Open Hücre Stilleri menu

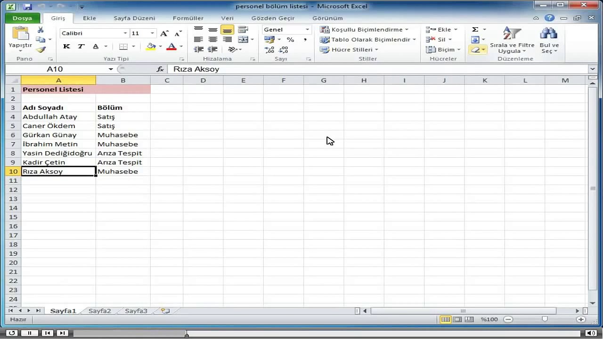349,49
